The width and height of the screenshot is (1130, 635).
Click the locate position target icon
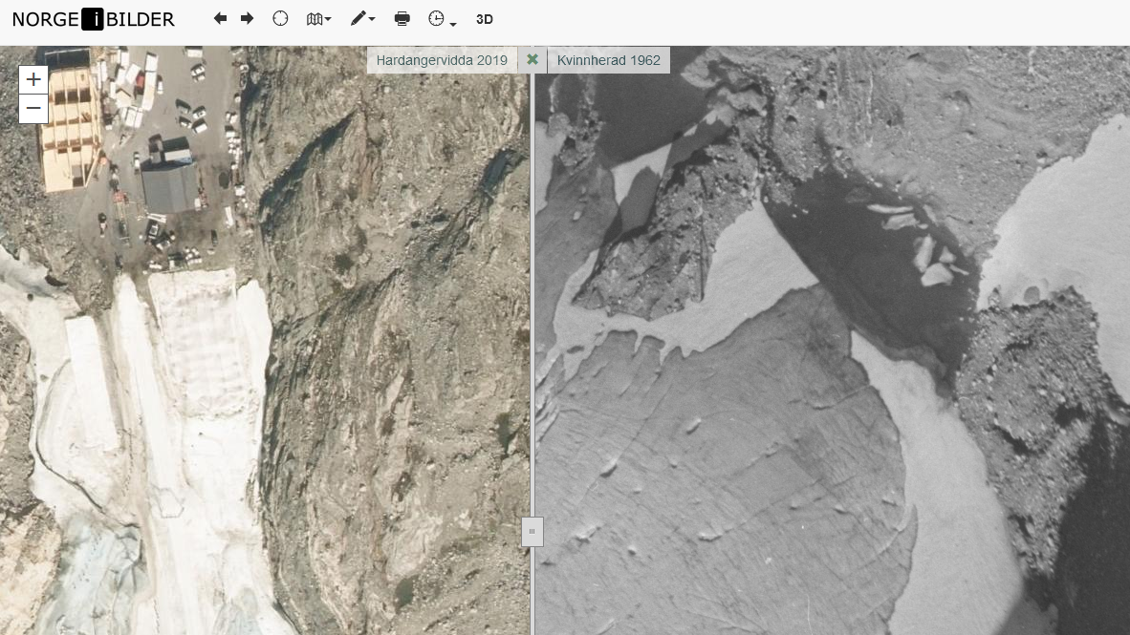(280, 18)
